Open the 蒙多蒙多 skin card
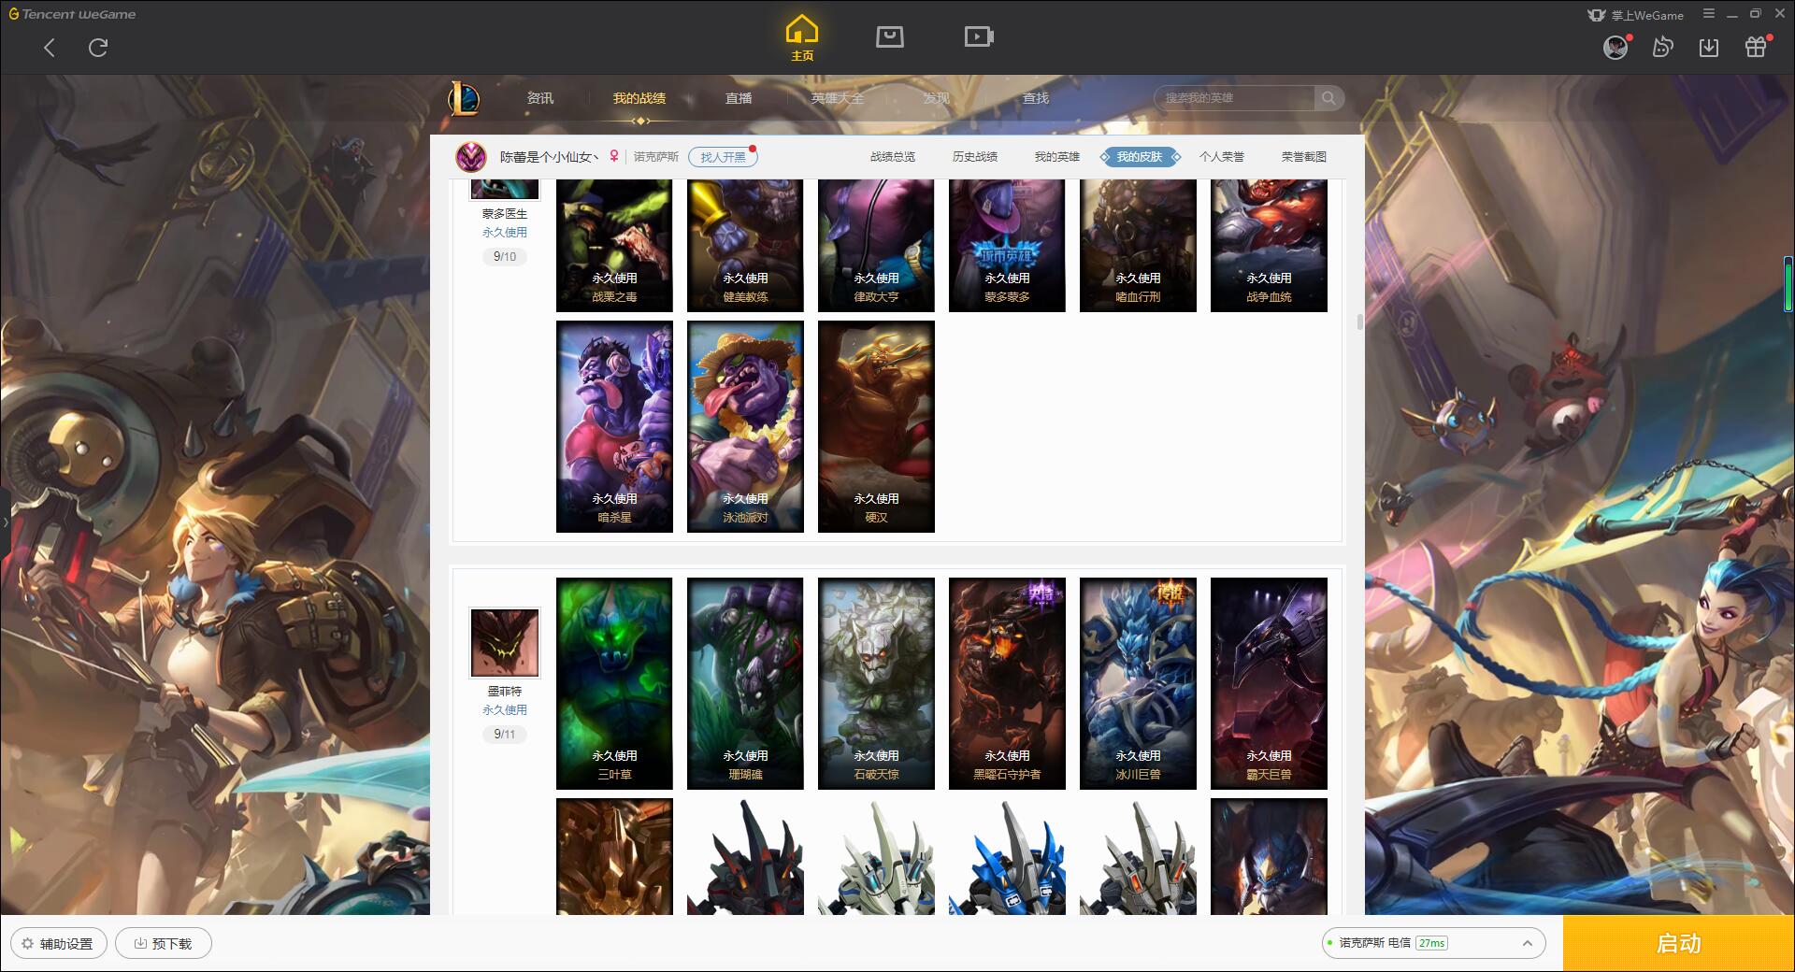This screenshot has width=1795, height=972. point(1007,245)
